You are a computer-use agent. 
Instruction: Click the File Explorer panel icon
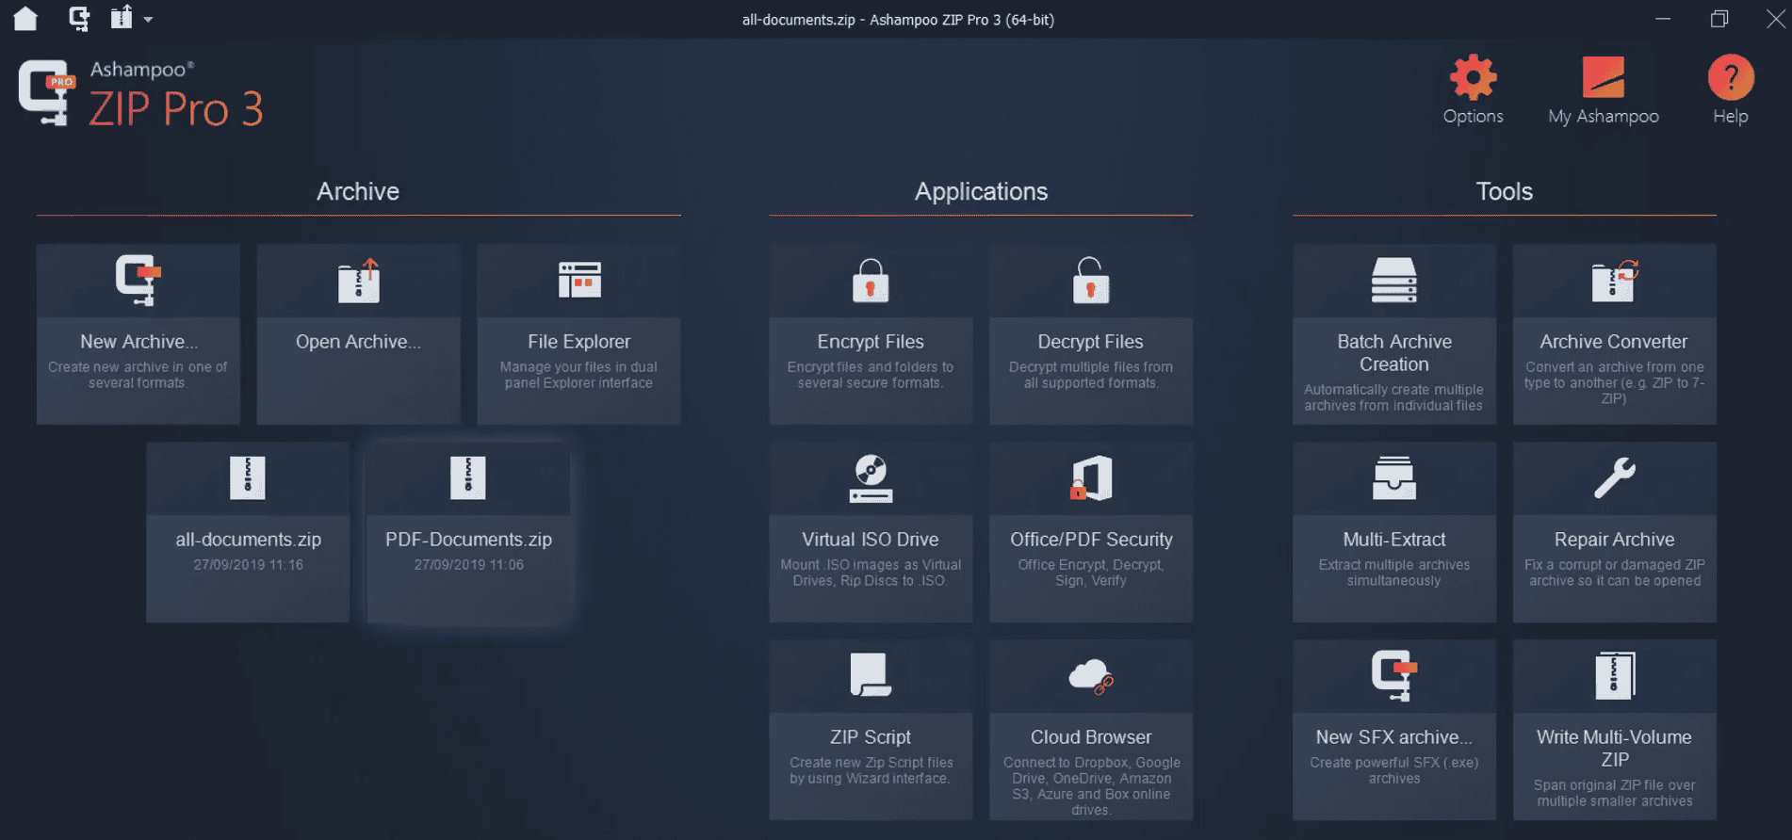pyautogui.click(x=579, y=280)
